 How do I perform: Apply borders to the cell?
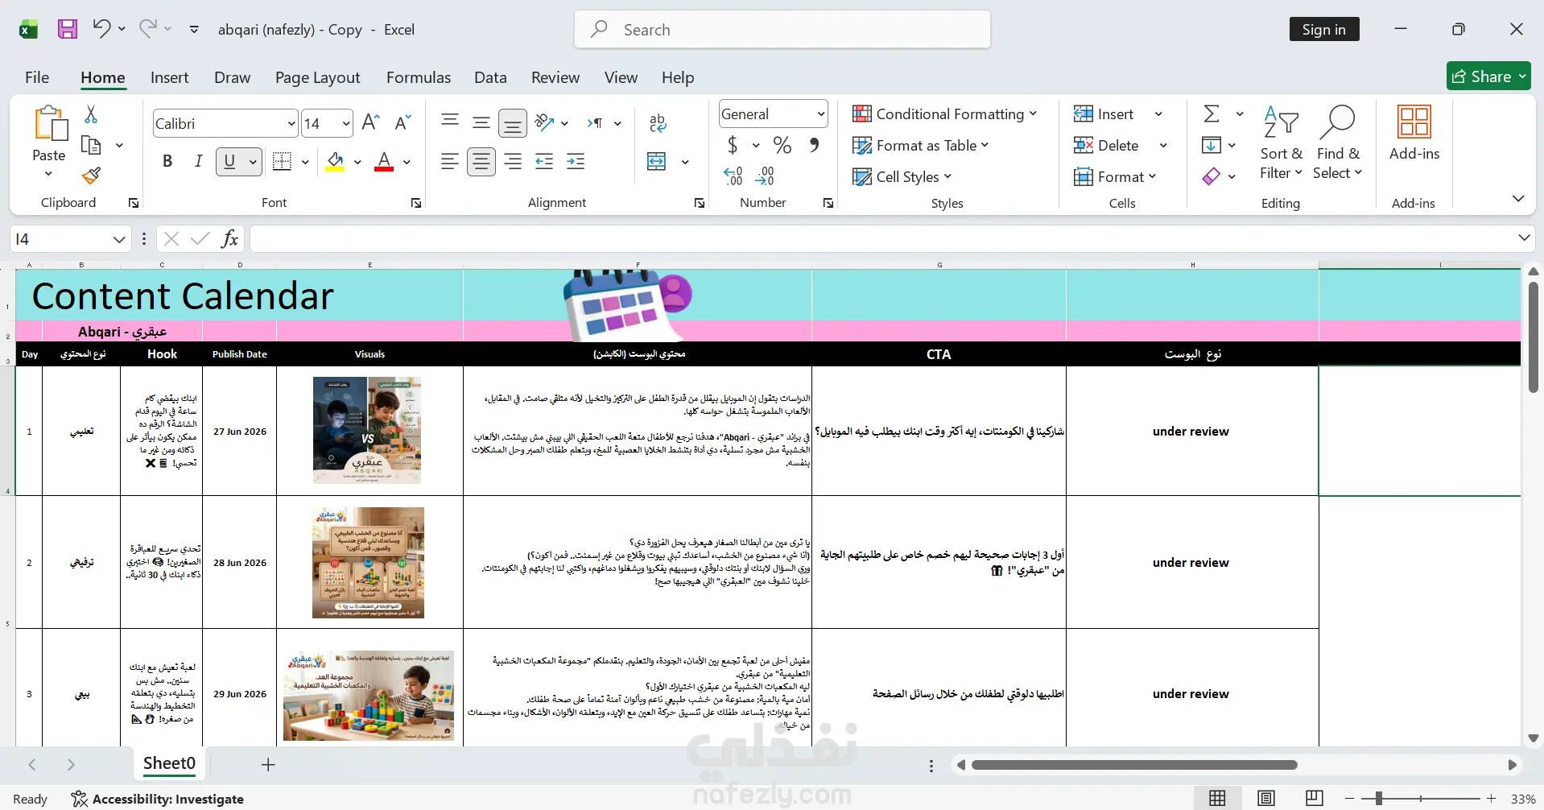pyautogui.click(x=282, y=161)
